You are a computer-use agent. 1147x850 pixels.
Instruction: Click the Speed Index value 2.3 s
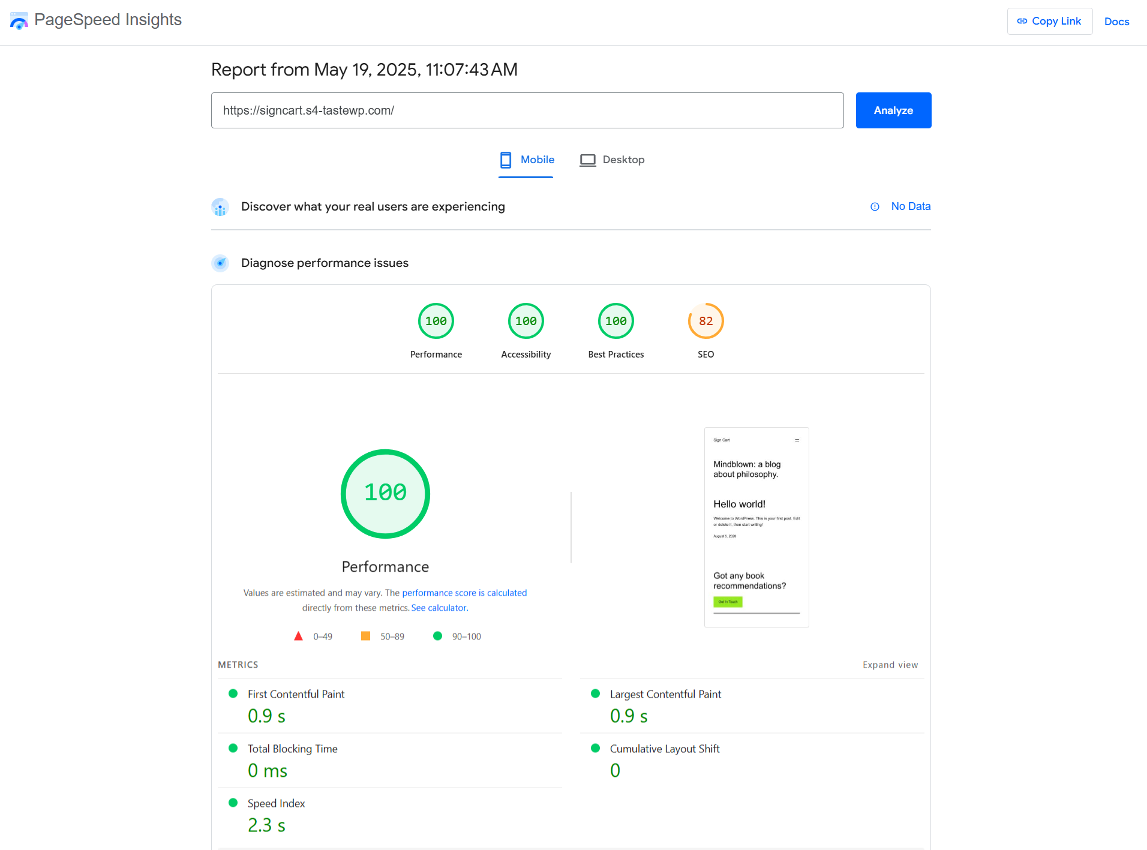click(x=267, y=825)
